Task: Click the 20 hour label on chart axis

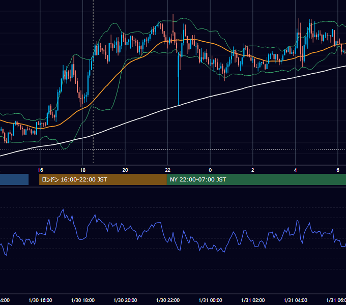Action: coord(125,170)
